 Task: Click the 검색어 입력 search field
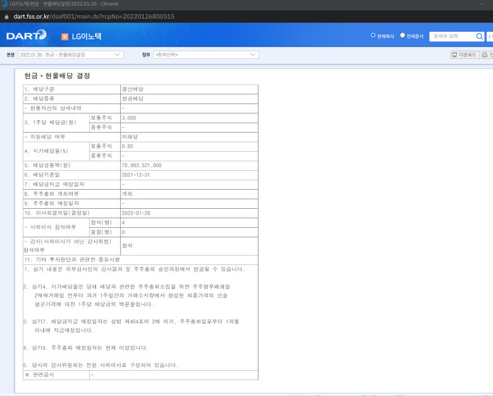coord(452,36)
